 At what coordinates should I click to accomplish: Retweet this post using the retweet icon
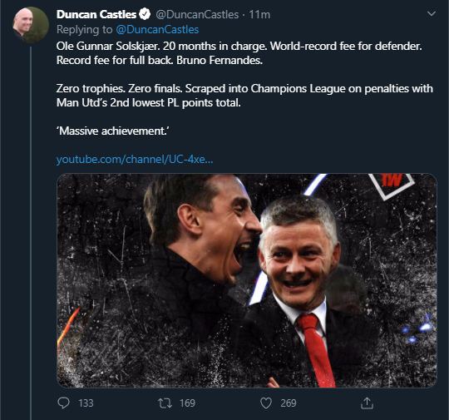point(165,403)
